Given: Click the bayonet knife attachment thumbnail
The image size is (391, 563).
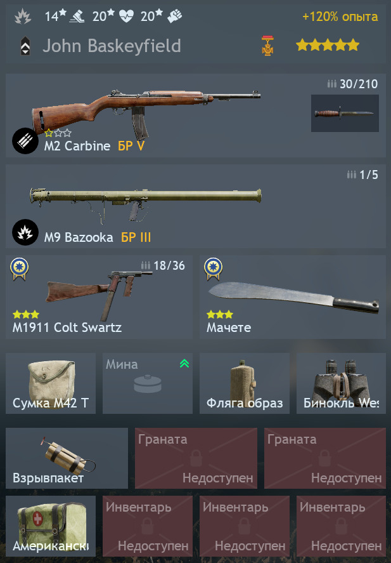Looking at the screenshot, I should pyautogui.click(x=345, y=113).
